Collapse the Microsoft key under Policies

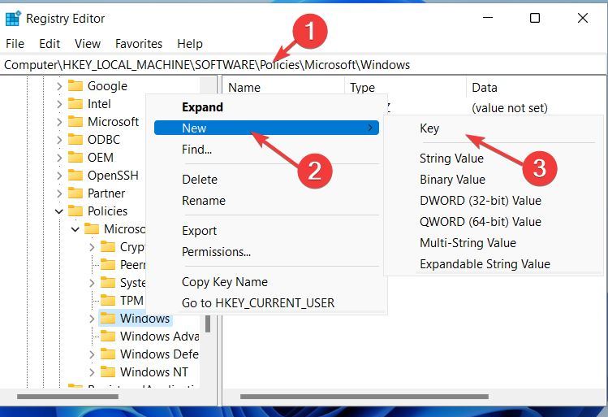75,229
